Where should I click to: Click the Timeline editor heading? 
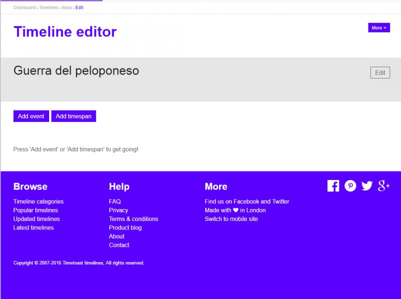(x=65, y=31)
